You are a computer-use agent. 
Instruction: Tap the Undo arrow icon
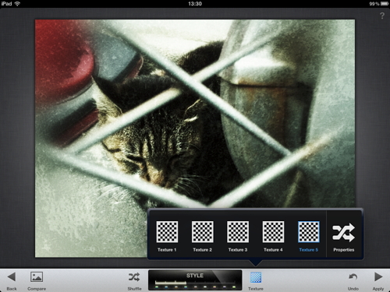[x=353, y=277]
